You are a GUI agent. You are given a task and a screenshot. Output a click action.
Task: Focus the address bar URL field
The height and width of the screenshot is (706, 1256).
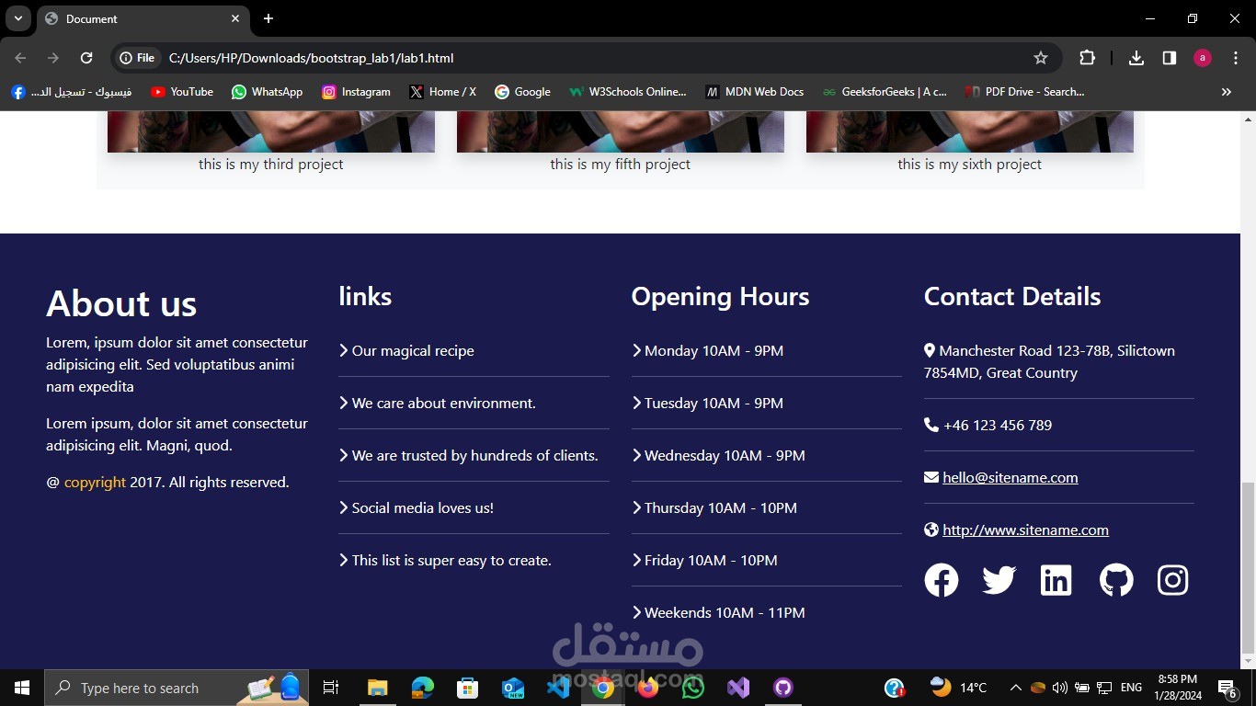pyautogui.click(x=588, y=58)
